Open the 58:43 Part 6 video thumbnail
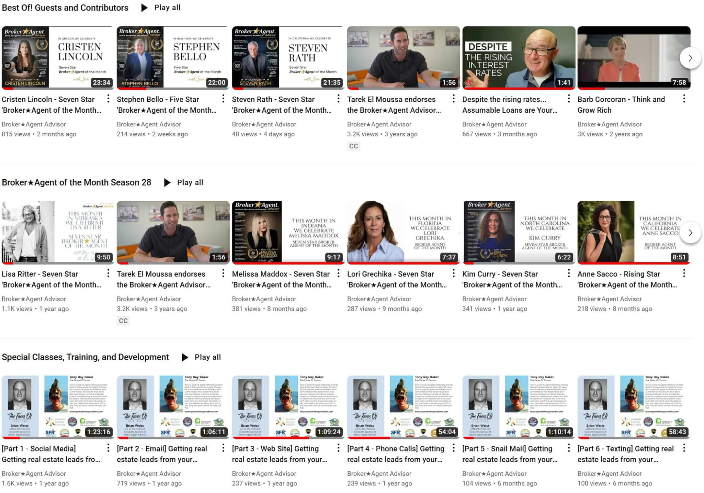The height and width of the screenshot is (493, 704). [x=634, y=407]
